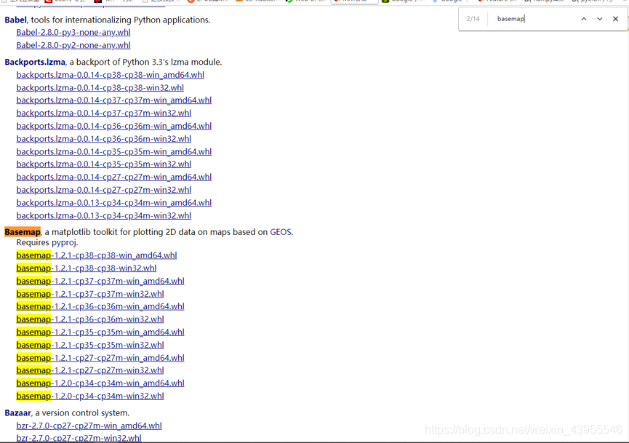The width and height of the screenshot is (629, 443).
Task: Download backports.lzma-0.0.14-cp36-cp36m-win32.whl
Action: 104,139
